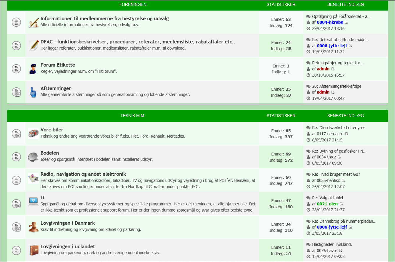The width and height of the screenshot is (395, 262).
Task: Click the read-status icon in Forum Etikette row
Action: pos(16,69)
